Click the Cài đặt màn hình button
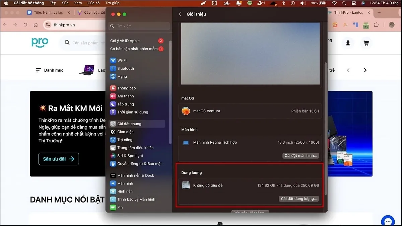Screen dimensions: 402x226 pos(300,156)
